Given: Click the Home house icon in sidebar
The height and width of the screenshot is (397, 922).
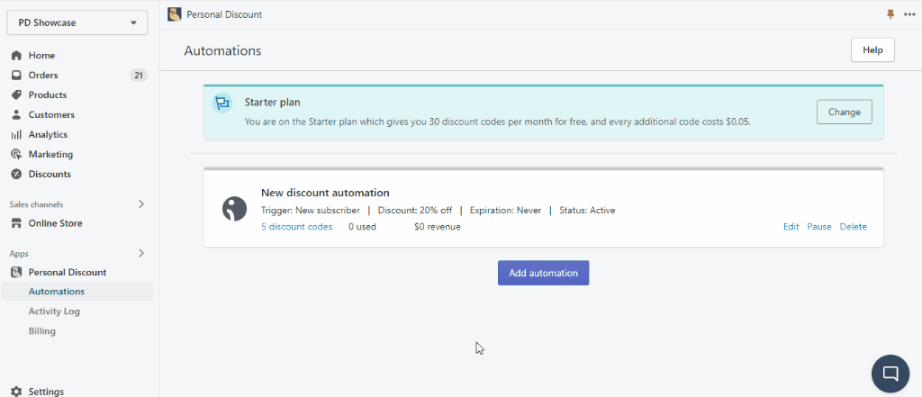Looking at the screenshot, I should point(16,55).
